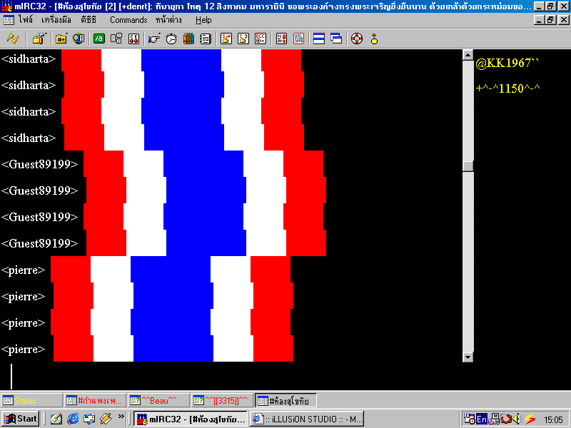Open the Timer clock toolbar icon
The height and width of the screenshot is (428, 571).
pyautogui.click(x=171, y=39)
